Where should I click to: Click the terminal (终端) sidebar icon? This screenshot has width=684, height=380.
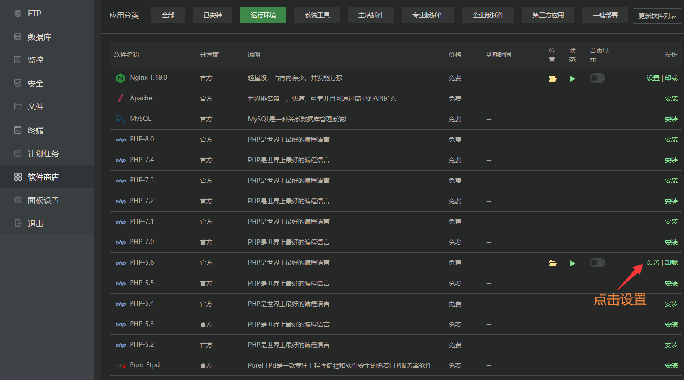(x=18, y=130)
